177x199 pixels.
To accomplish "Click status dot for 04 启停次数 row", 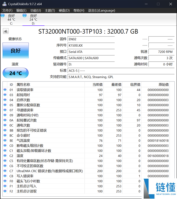I will pyautogui.click(x=5, y=100).
